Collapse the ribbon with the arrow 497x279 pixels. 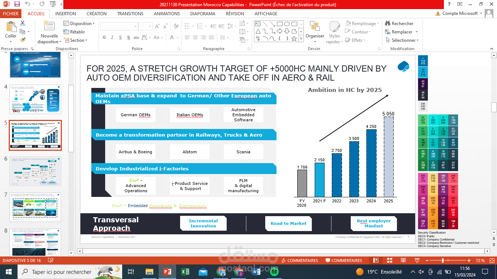491,48
